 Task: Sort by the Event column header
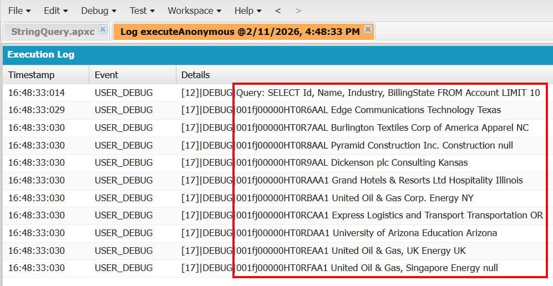(x=132, y=75)
